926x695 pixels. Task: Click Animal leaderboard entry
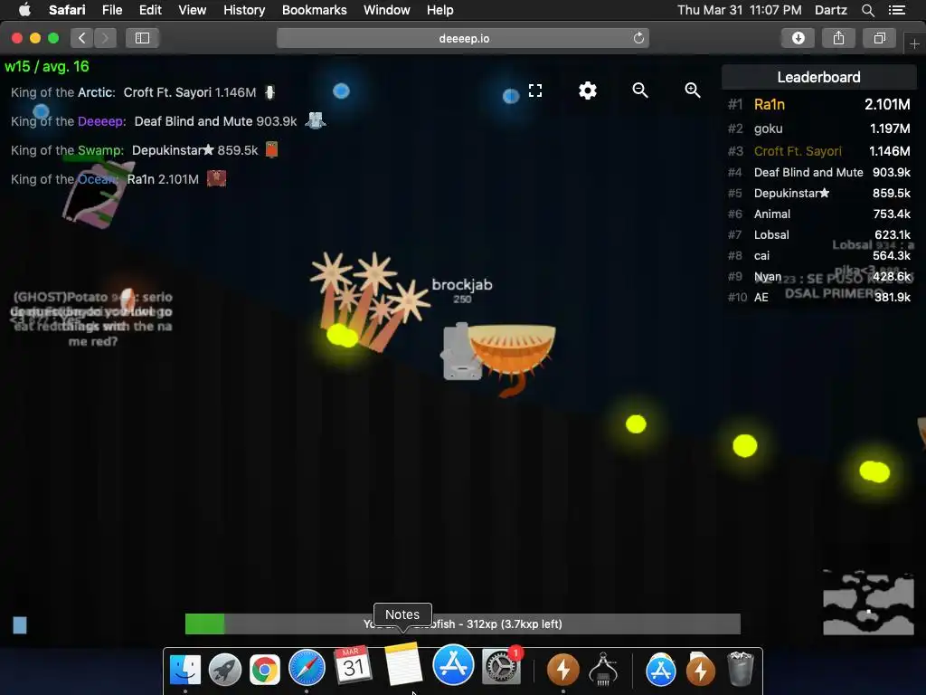pos(818,214)
